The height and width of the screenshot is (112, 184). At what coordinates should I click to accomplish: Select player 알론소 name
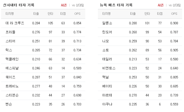pyautogui.click(x=107, y=23)
